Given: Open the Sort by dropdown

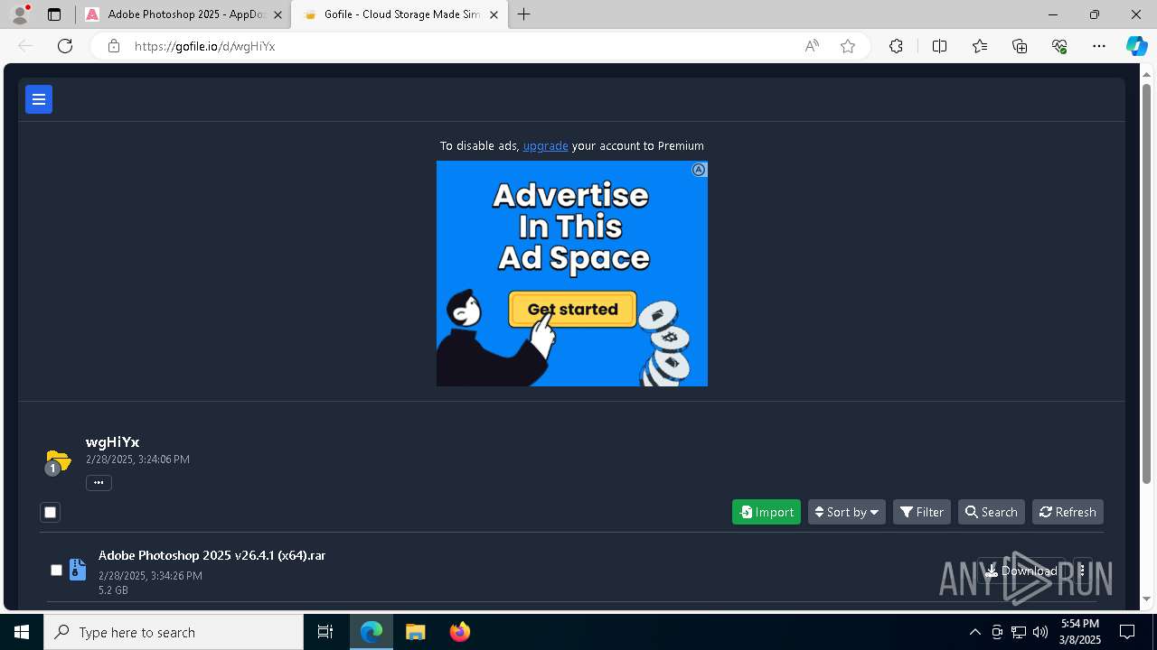Looking at the screenshot, I should [847, 512].
